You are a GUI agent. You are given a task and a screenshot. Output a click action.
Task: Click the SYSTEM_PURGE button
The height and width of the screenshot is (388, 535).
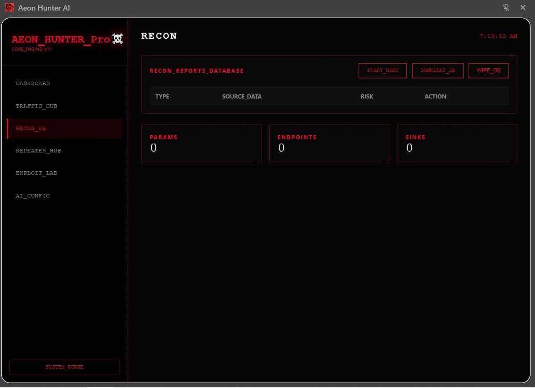[x=64, y=367]
